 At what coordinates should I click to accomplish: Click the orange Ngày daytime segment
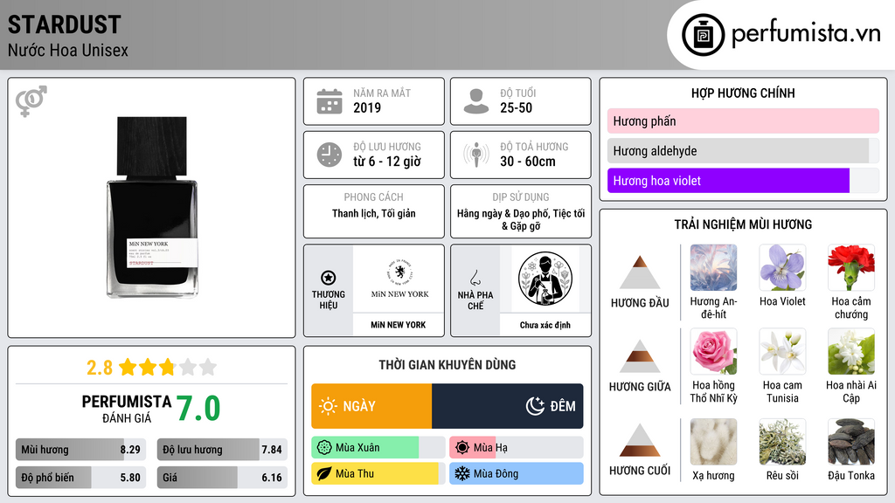(x=371, y=406)
